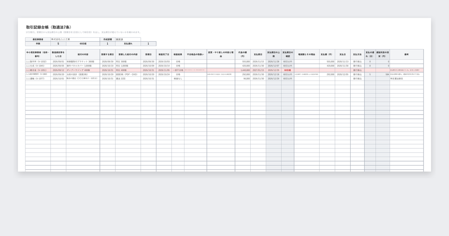Click the △△運輸（V-1077） cell
Viewport: 449px width, 236px height.
(x=38, y=79)
